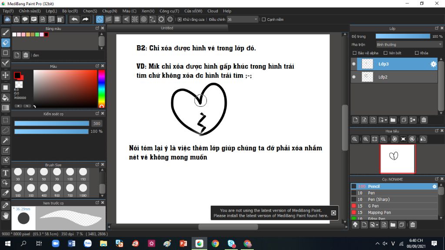The image size is (445, 250).
Task: Hide the Lớp2 layer visibility
Action: coord(354,77)
